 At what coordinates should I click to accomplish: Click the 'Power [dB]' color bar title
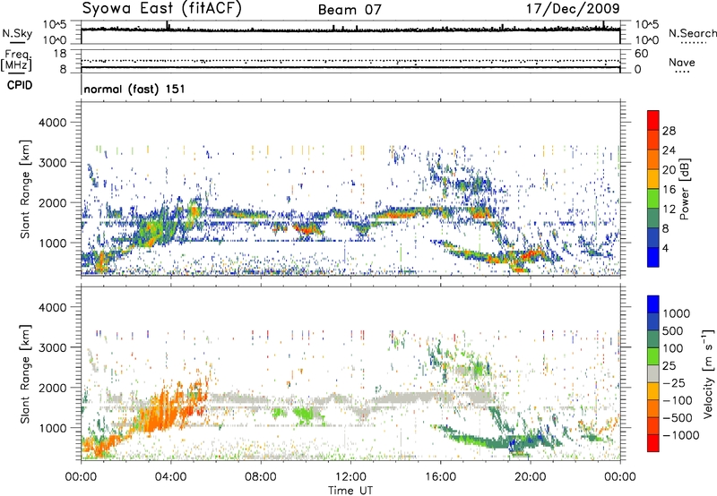[685, 189]
